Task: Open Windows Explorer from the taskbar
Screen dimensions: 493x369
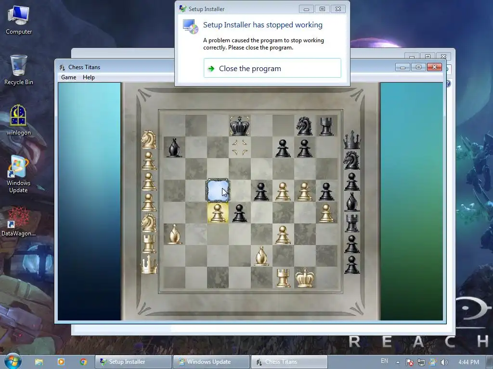Action: [39, 362]
